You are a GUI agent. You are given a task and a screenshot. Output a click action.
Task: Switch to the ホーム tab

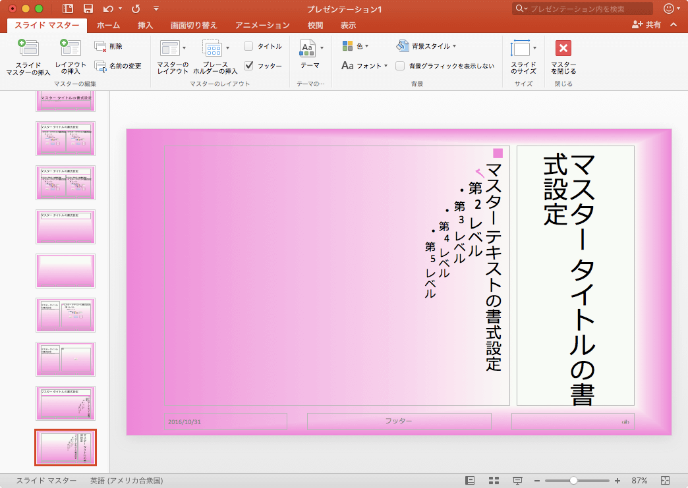(108, 25)
